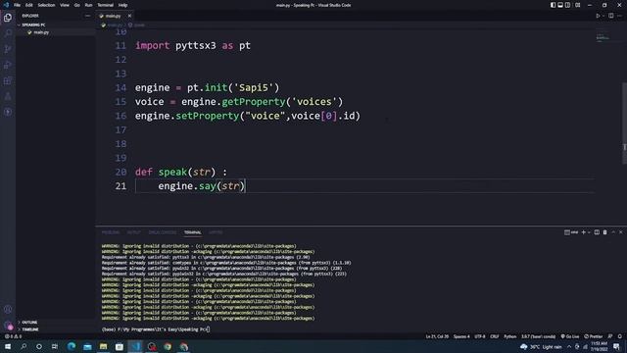
Task: Select Python interpreter 3.8.7 conda
Action: pos(538,336)
